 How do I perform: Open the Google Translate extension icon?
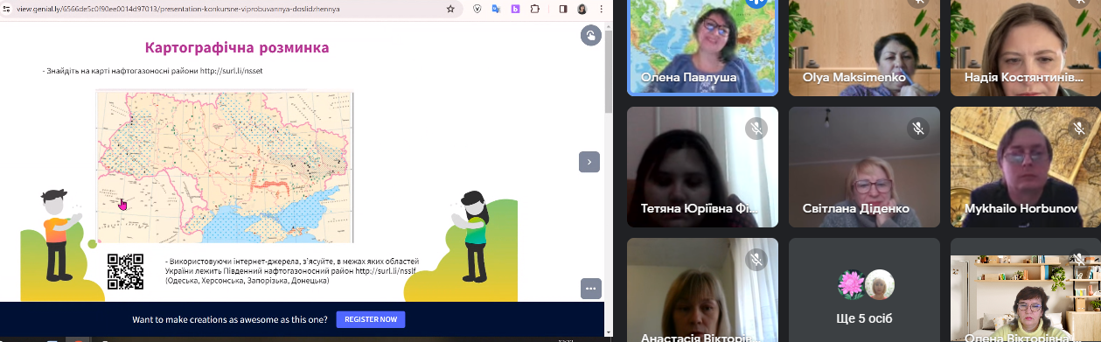click(497, 9)
